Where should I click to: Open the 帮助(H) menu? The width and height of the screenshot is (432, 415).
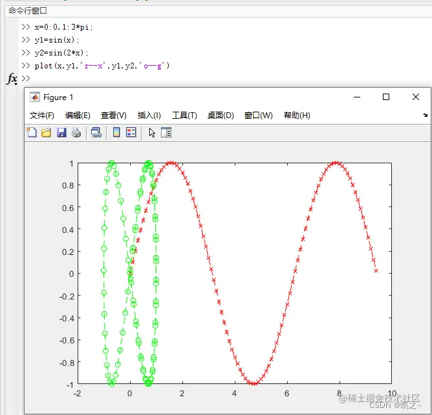click(x=297, y=116)
